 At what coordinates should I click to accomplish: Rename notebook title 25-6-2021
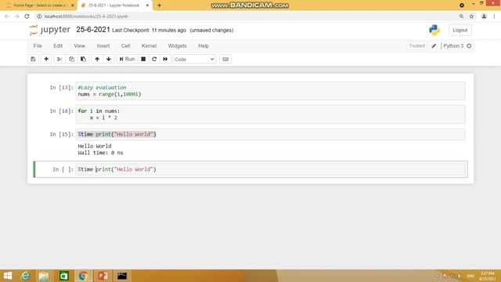93,30
